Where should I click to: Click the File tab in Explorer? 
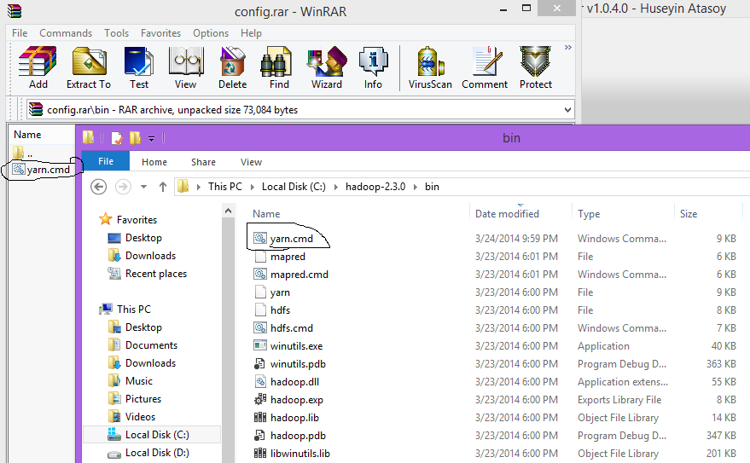pyautogui.click(x=106, y=161)
